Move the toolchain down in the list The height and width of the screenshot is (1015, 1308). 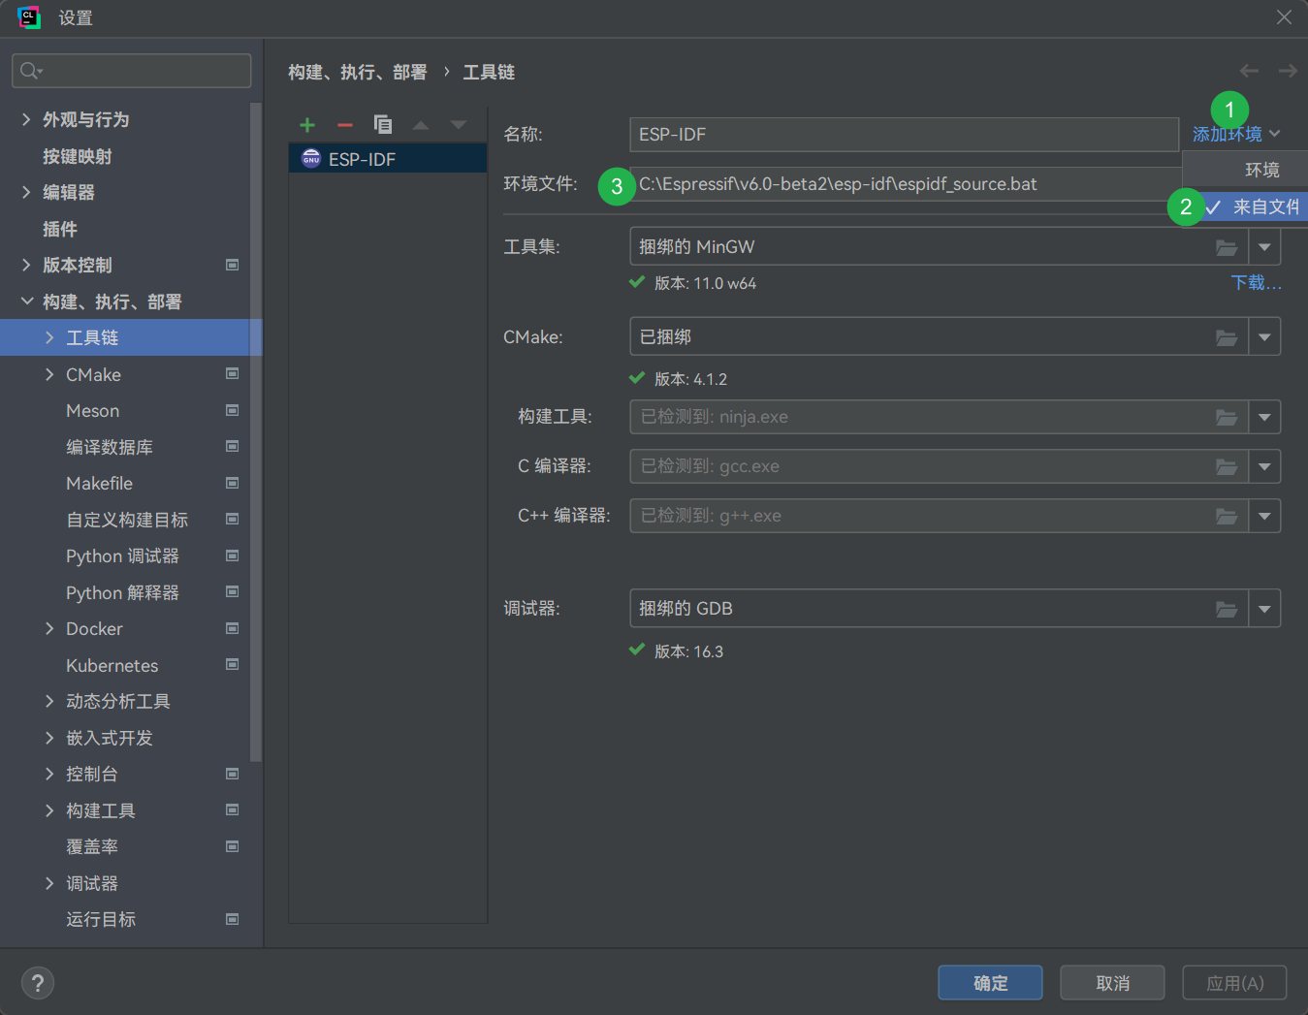459,125
